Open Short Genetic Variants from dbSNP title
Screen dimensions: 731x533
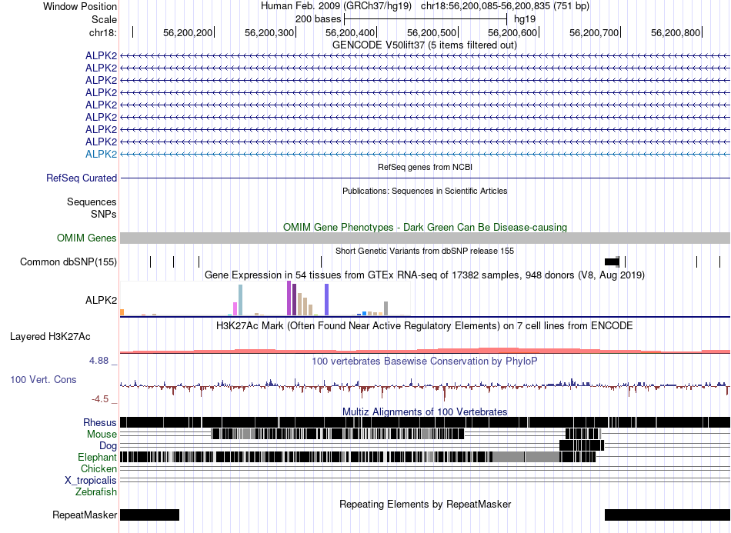point(425,252)
